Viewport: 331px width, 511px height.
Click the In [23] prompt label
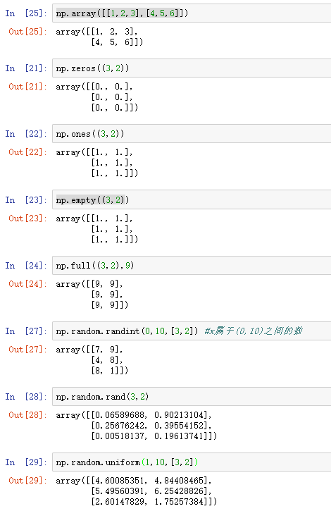pyautogui.click(x=26, y=200)
